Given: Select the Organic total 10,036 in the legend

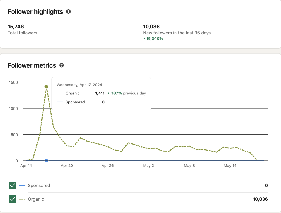Looking at the screenshot, I should coord(260,199).
